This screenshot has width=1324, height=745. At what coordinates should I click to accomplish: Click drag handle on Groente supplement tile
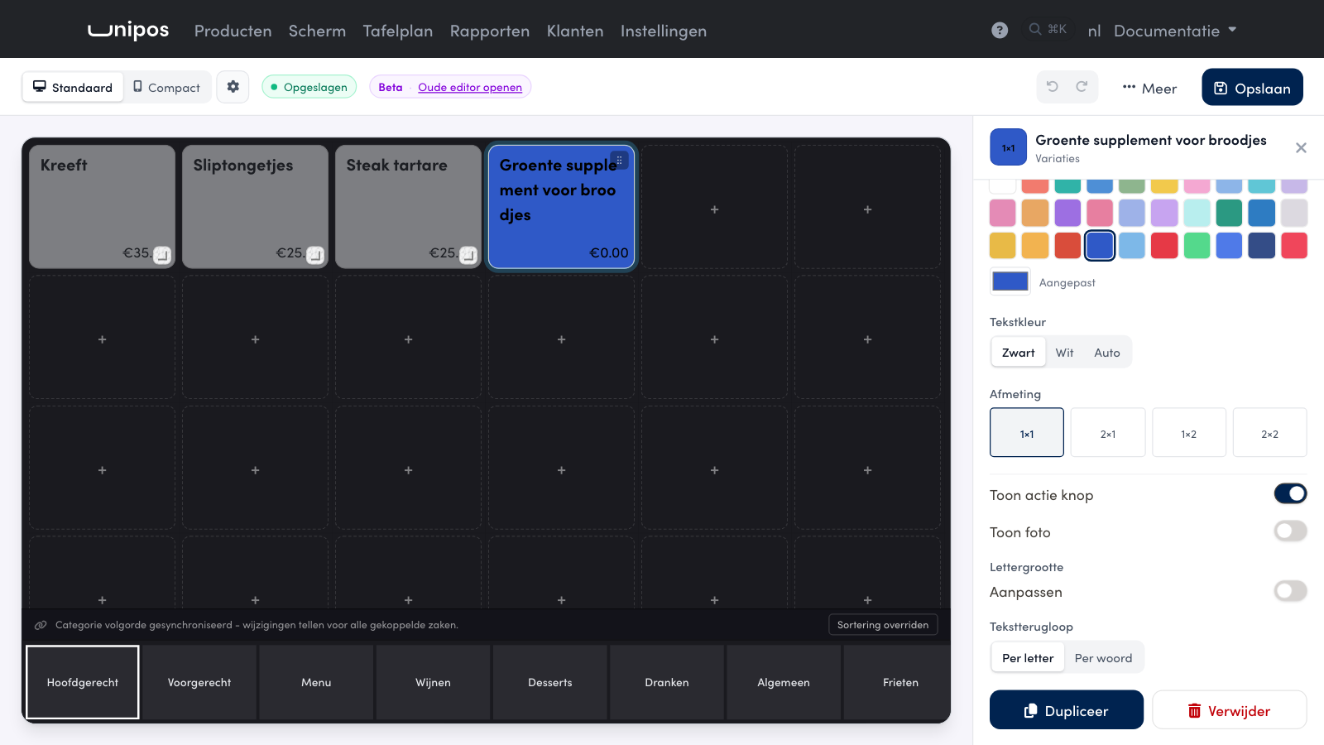[619, 161]
